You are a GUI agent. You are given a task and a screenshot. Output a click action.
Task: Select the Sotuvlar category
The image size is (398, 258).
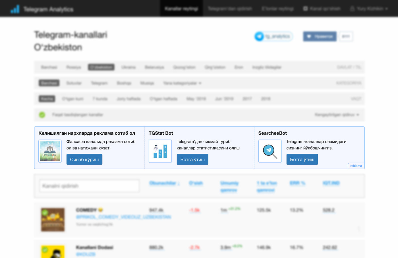(x=74, y=83)
